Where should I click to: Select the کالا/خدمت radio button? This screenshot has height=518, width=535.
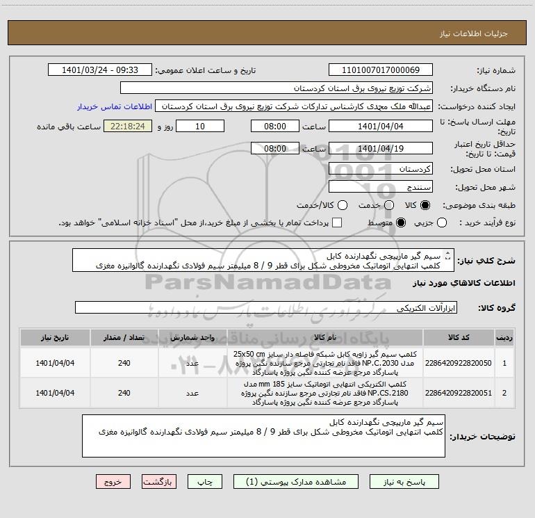click(x=343, y=205)
